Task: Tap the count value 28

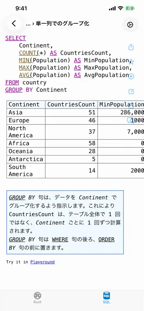Action: click(x=92, y=151)
